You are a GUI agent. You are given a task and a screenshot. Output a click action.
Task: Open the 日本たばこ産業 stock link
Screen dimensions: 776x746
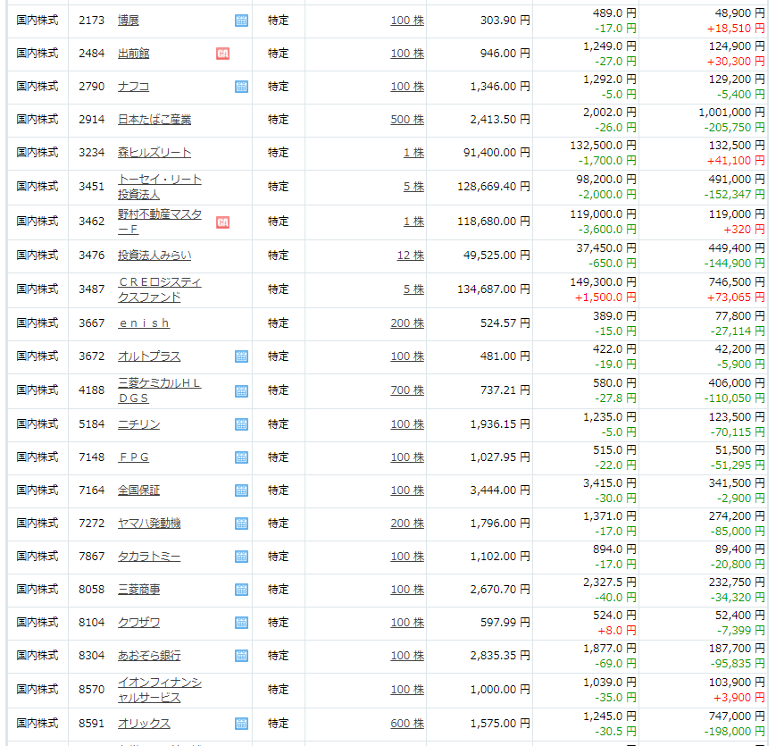154,120
